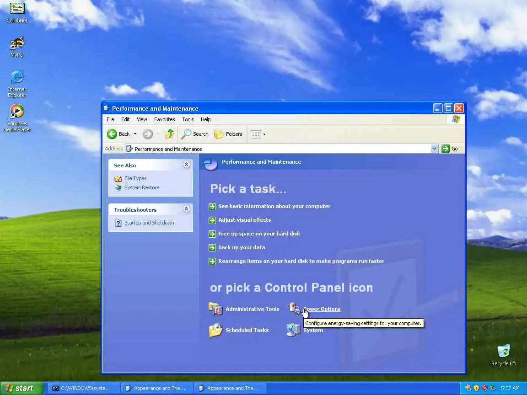The image size is (527, 395).
Task: Choose Adjust visual effects task
Action: [x=244, y=220]
